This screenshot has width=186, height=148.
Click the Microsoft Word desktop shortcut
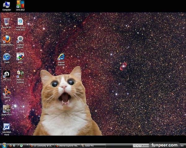tap(7, 127)
